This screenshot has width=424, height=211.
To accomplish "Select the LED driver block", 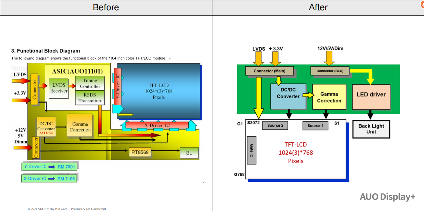I will (x=371, y=97).
